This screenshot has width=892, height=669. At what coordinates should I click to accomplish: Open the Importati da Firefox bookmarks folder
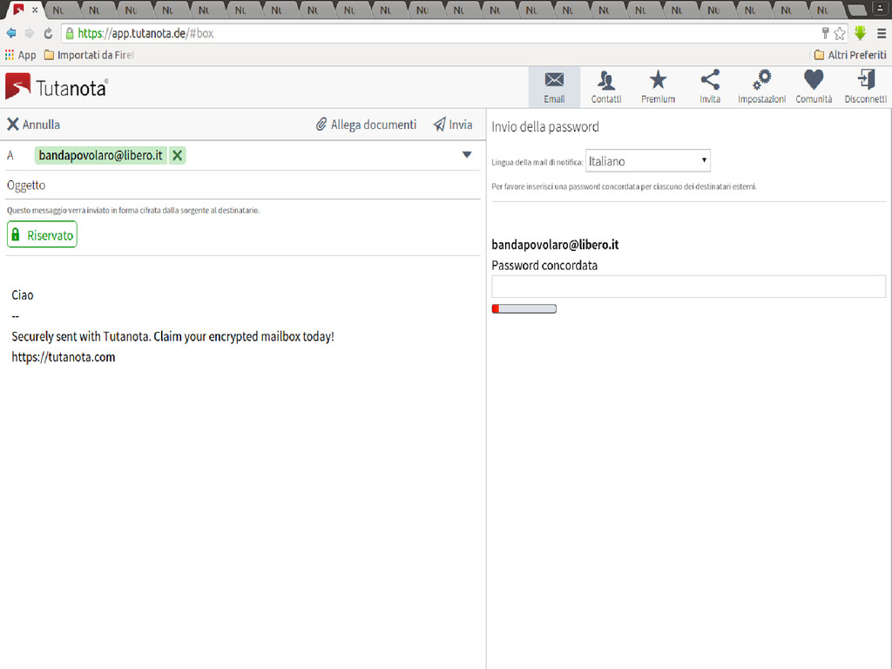(x=89, y=55)
